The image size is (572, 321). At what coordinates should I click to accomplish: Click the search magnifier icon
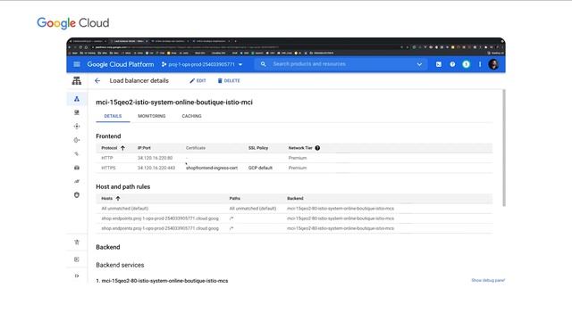263,64
